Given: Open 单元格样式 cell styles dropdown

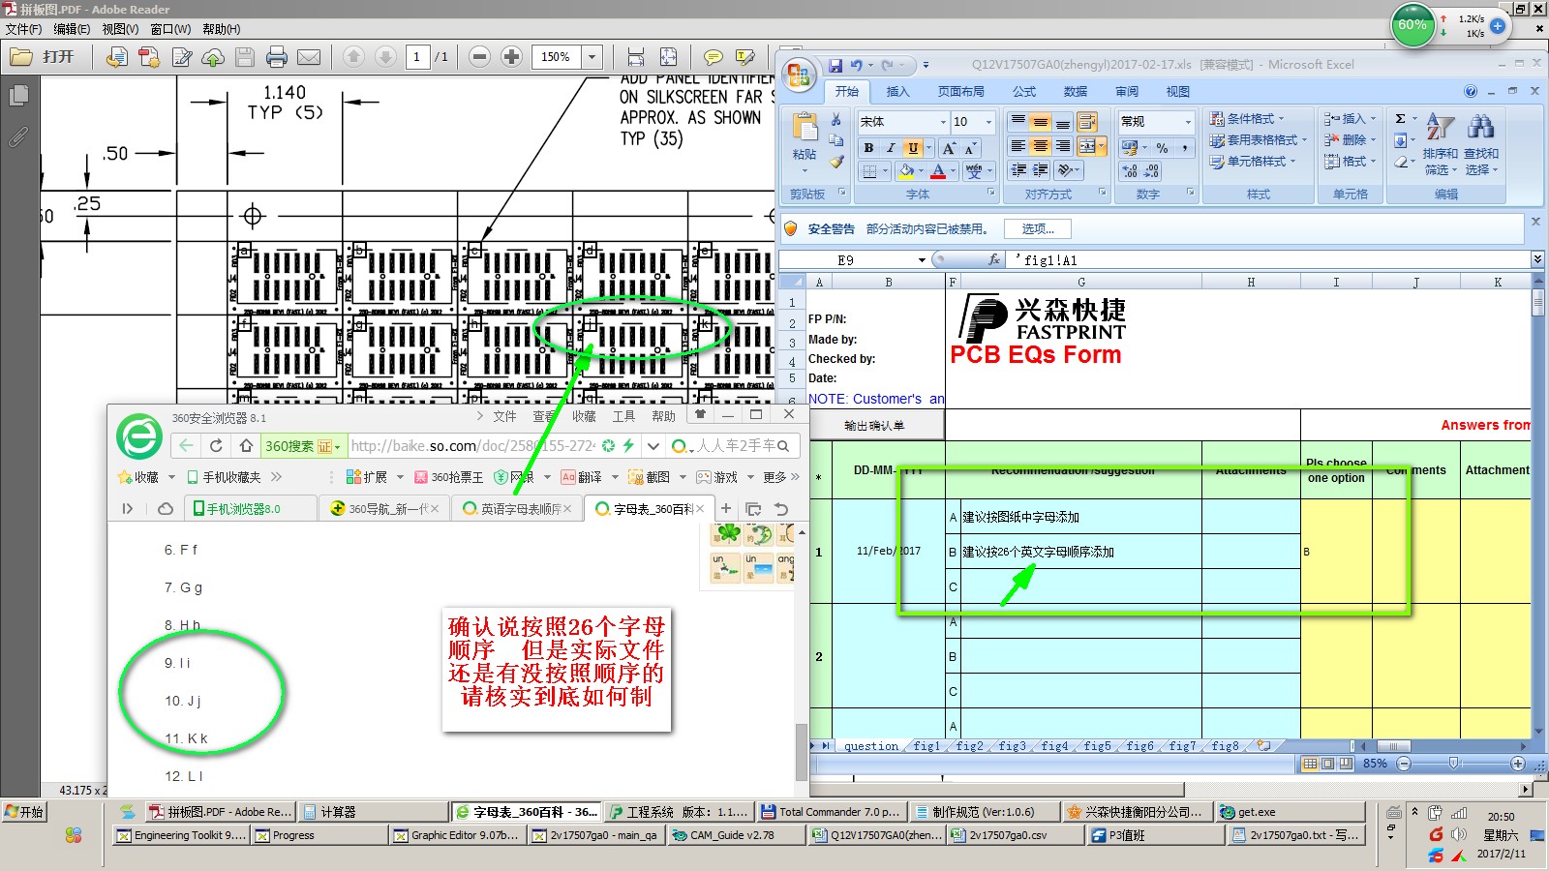Looking at the screenshot, I should [1253, 162].
